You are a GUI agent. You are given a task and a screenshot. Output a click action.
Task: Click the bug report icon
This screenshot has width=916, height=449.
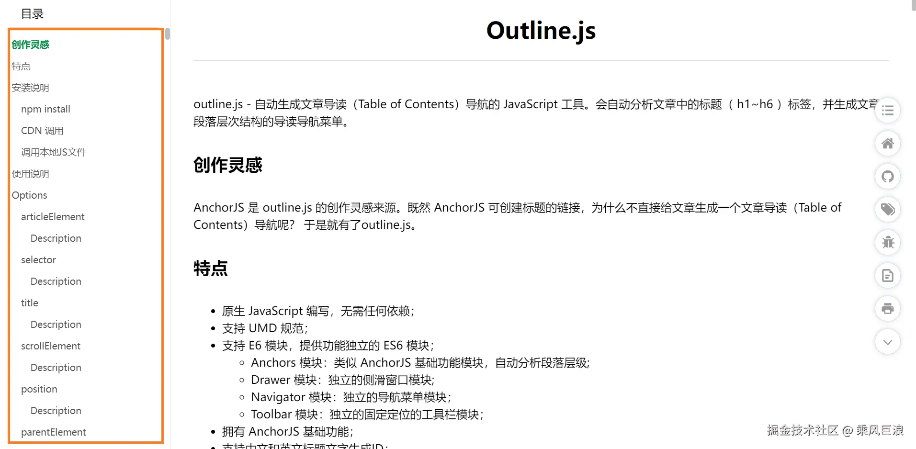(887, 243)
